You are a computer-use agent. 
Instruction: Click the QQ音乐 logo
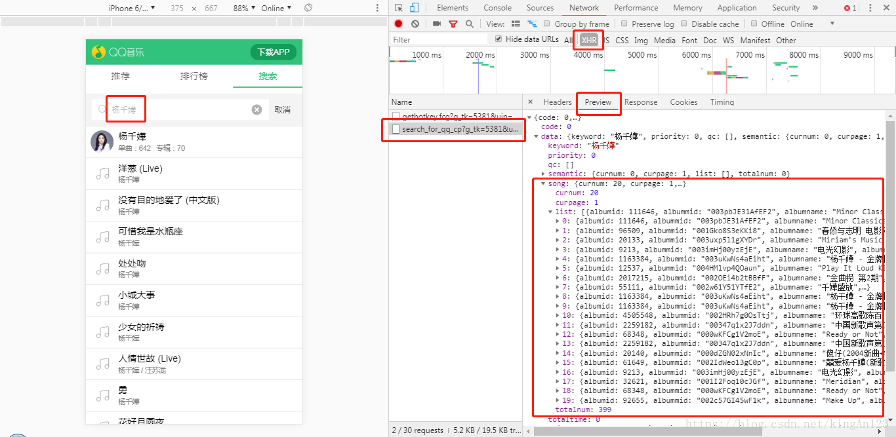tap(118, 52)
